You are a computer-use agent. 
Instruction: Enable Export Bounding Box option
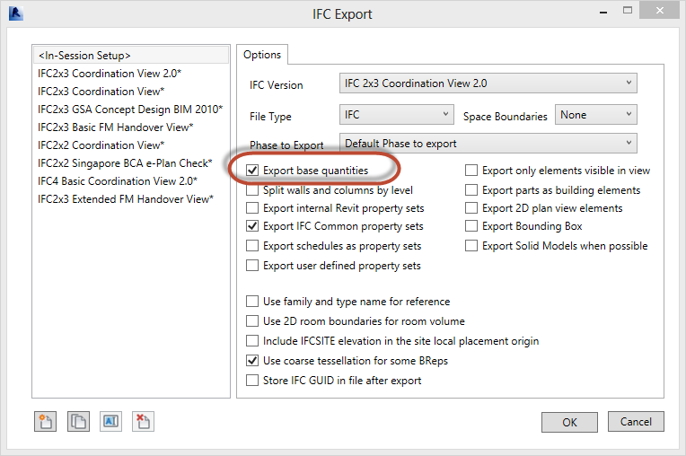pyautogui.click(x=471, y=227)
